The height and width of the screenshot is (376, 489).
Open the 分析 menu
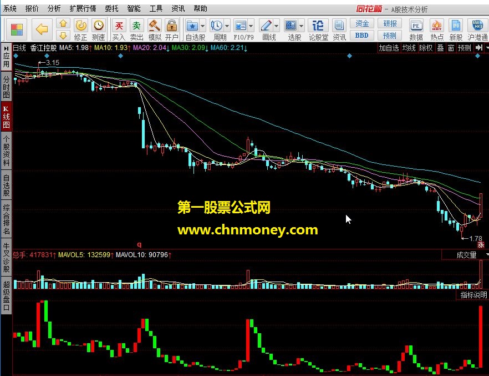point(54,8)
